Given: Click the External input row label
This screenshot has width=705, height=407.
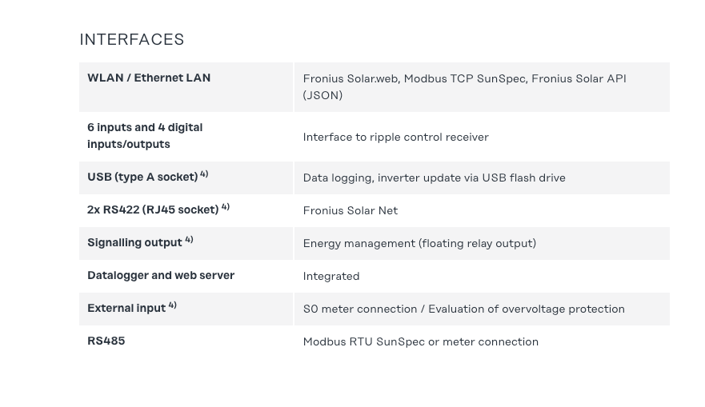Looking at the screenshot, I should click(126, 308).
